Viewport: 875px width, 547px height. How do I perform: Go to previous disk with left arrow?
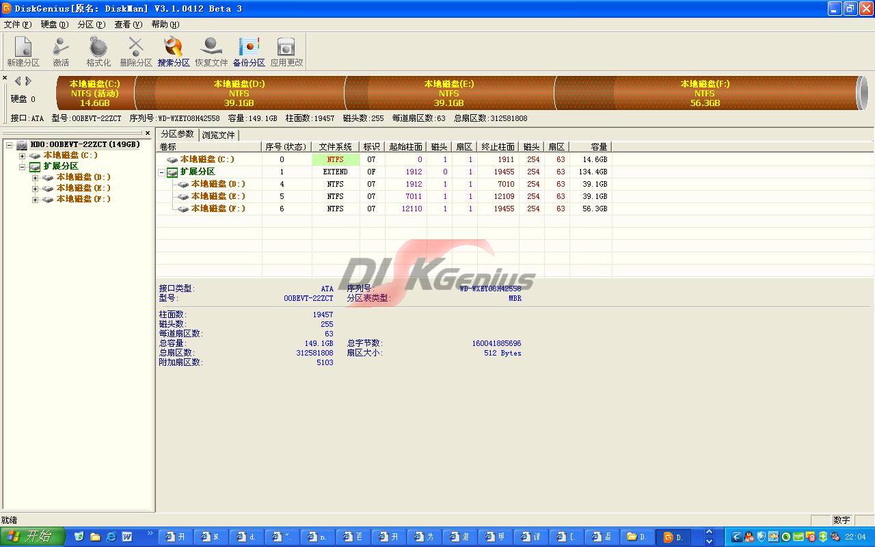[x=18, y=81]
